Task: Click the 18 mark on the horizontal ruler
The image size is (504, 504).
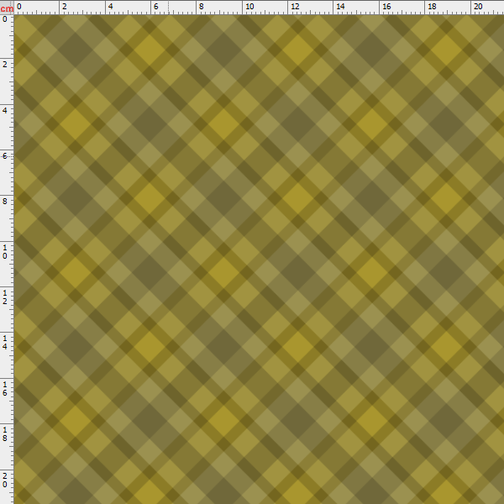Action: (x=432, y=7)
